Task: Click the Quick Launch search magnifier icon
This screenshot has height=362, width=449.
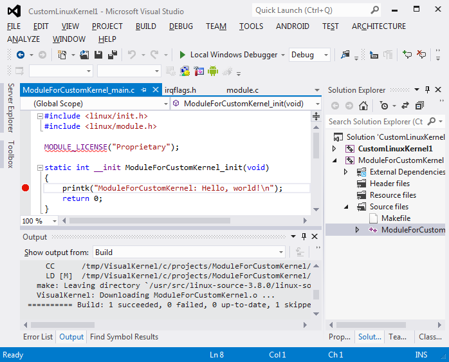Action: pyautogui.click(x=374, y=10)
